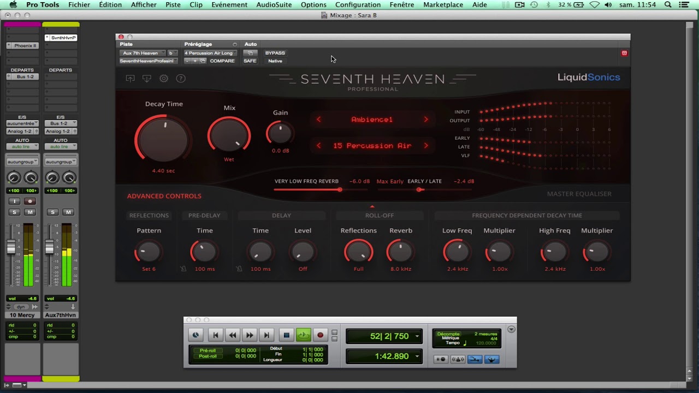Toggle the metronome click icon in transport

[x=458, y=359]
